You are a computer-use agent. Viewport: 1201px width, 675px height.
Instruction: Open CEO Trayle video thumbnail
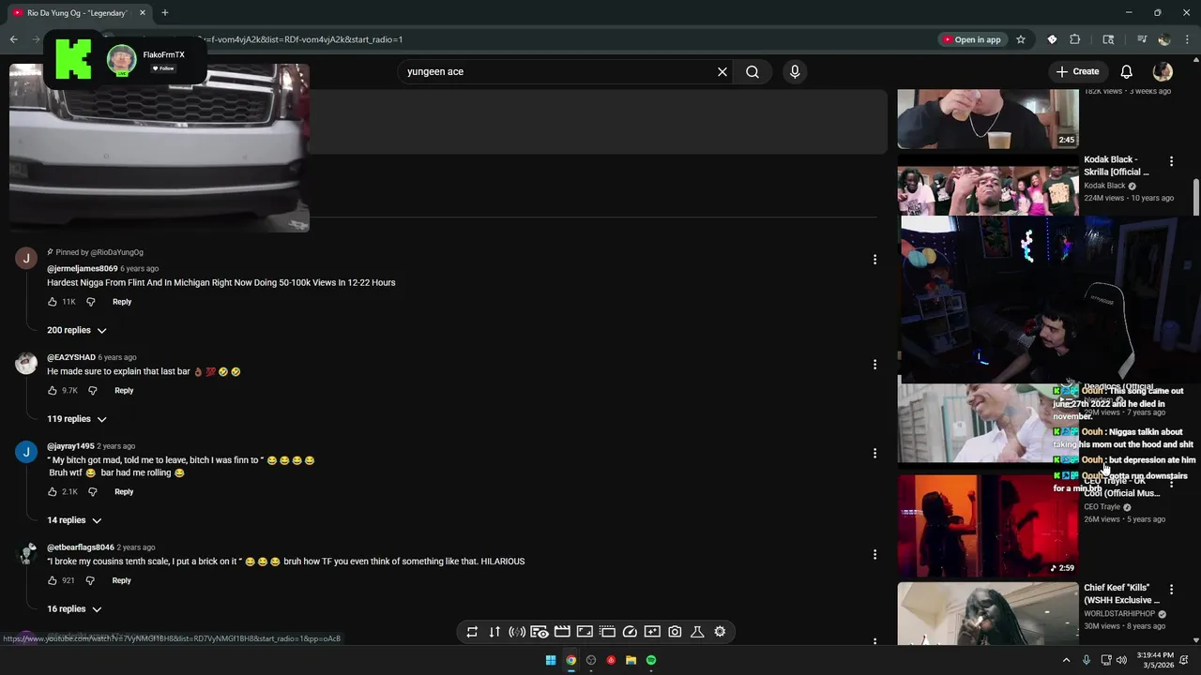[988, 525]
